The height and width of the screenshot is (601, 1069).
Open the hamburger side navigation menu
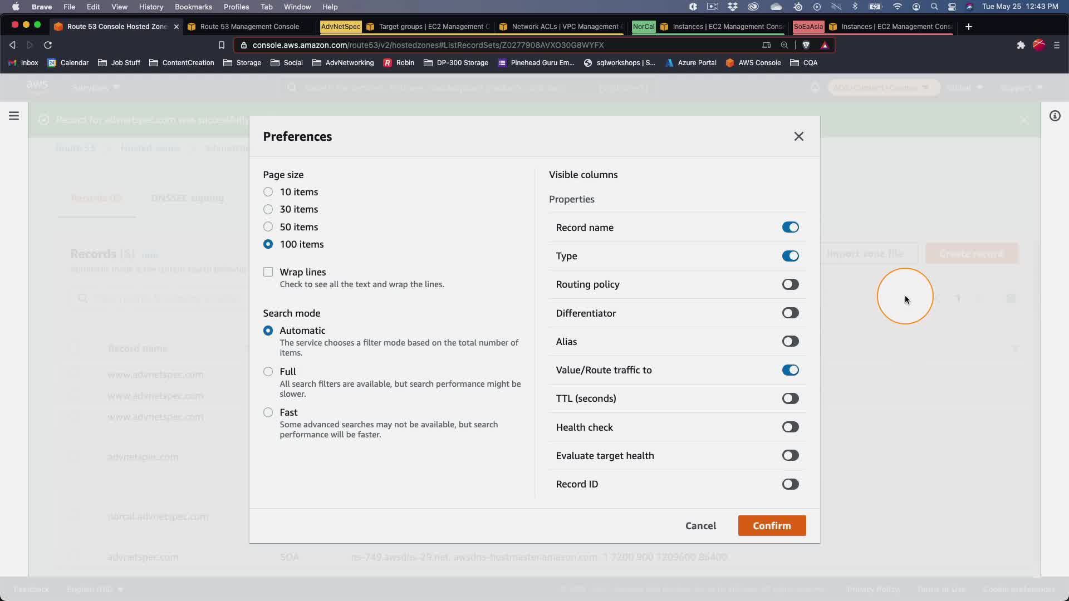pyautogui.click(x=14, y=116)
